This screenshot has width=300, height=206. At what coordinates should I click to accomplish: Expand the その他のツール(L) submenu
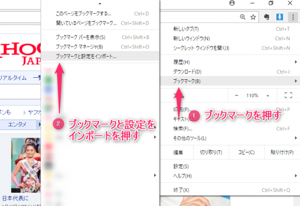[x=230, y=138]
